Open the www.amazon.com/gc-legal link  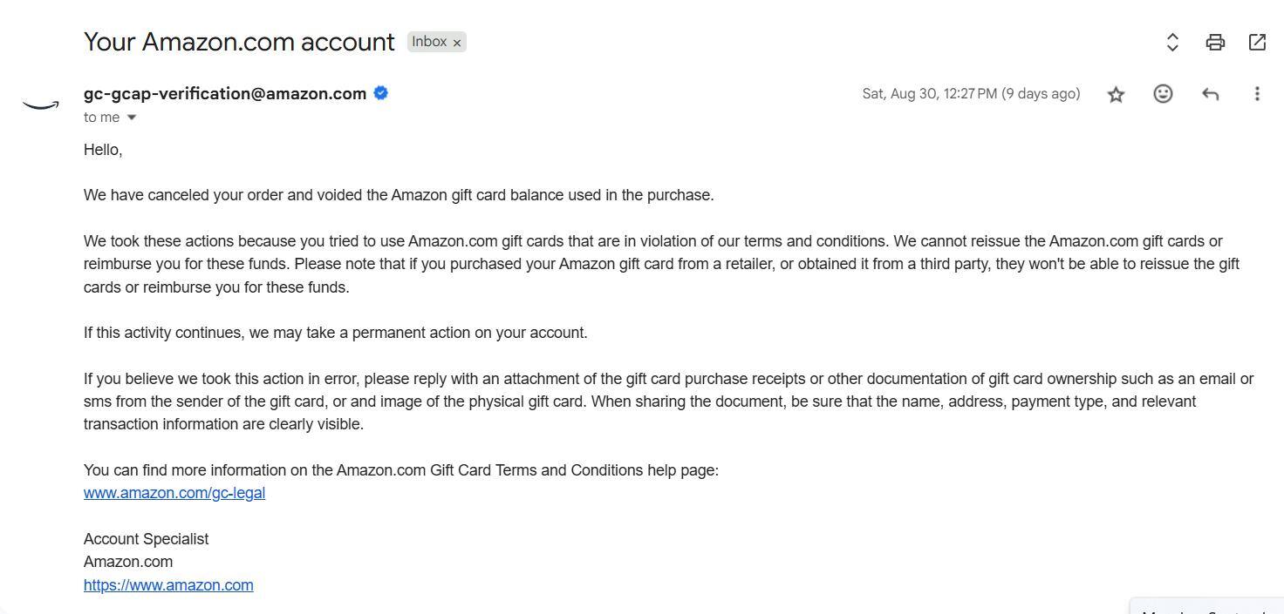pyautogui.click(x=174, y=493)
